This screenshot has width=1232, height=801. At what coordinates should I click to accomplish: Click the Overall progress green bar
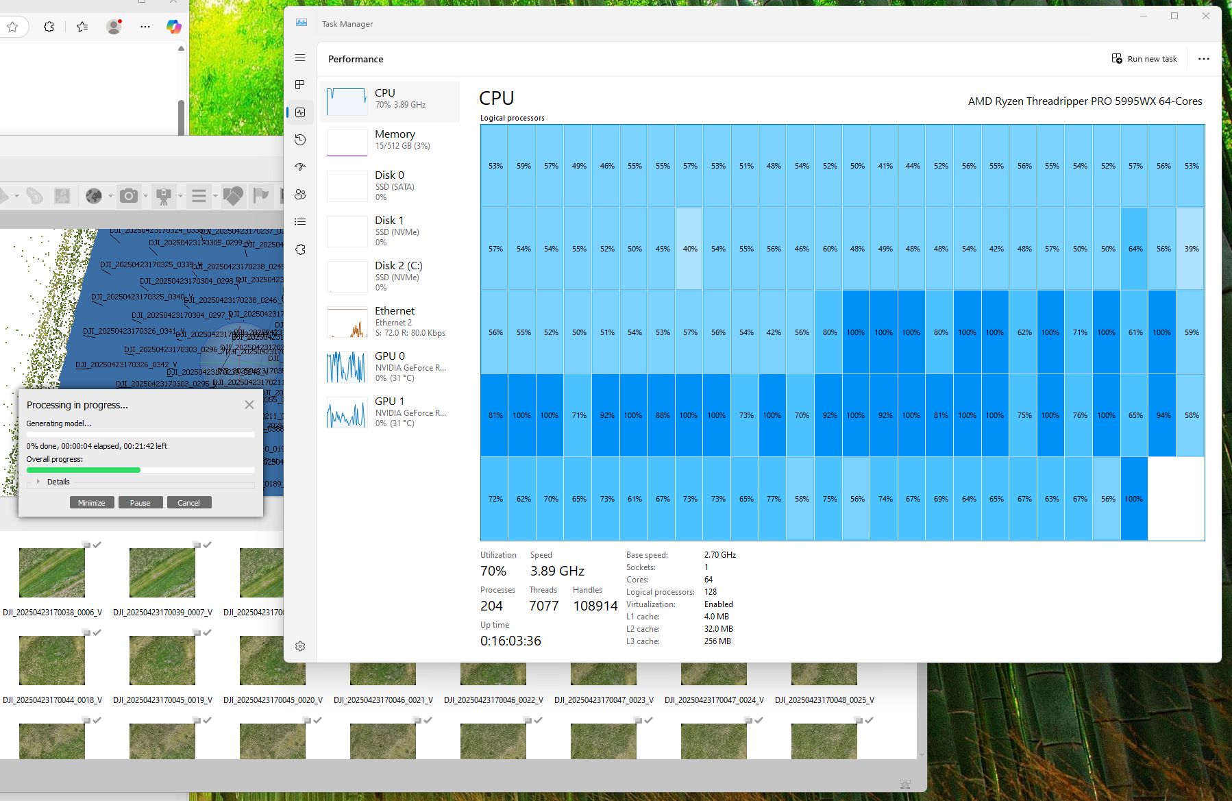84,470
